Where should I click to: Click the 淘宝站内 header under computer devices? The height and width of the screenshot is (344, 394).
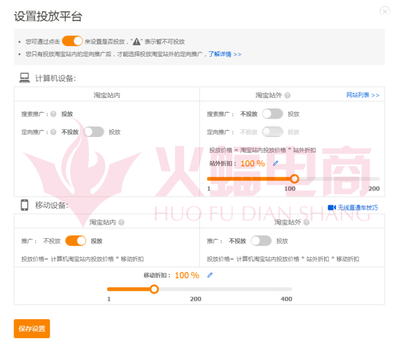click(x=107, y=96)
